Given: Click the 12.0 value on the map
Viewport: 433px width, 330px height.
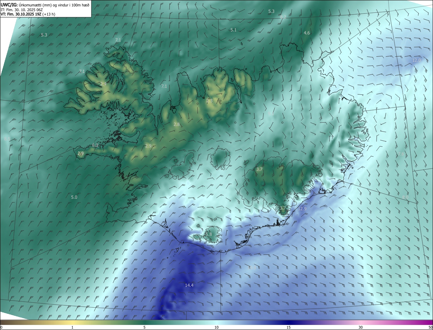Looking at the screenshot, I should pyautogui.click(x=416, y=60).
